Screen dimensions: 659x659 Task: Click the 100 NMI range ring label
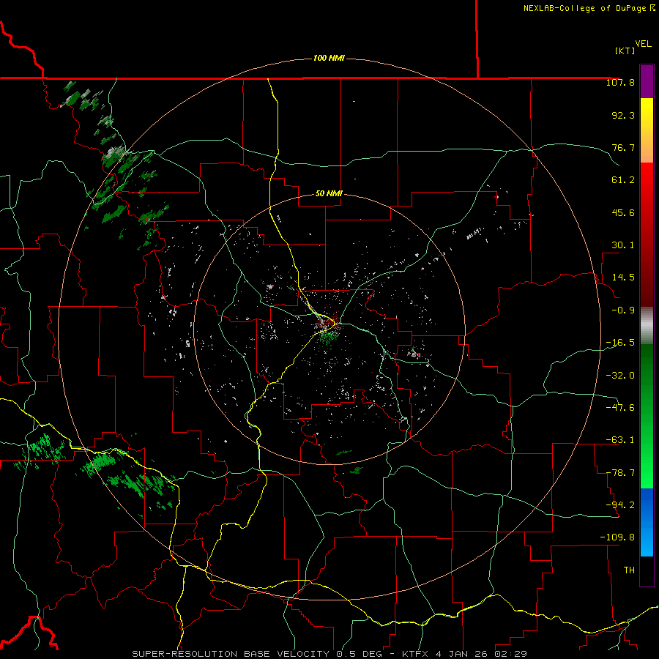[x=329, y=58]
